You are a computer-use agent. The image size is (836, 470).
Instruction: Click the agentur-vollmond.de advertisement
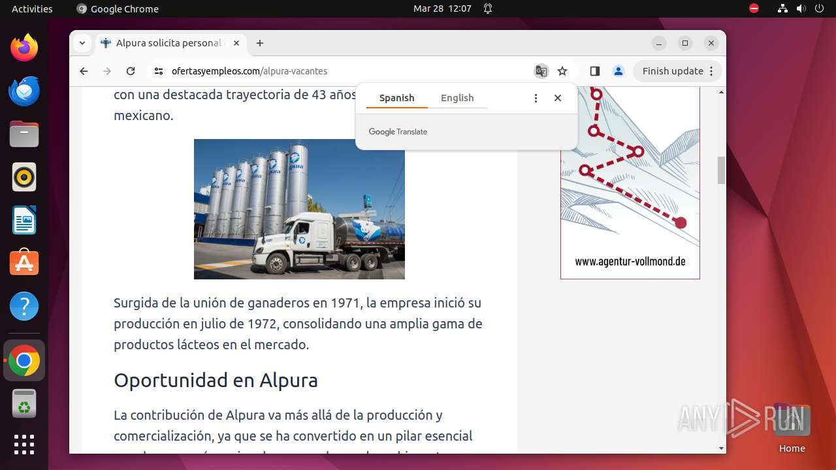(630, 183)
